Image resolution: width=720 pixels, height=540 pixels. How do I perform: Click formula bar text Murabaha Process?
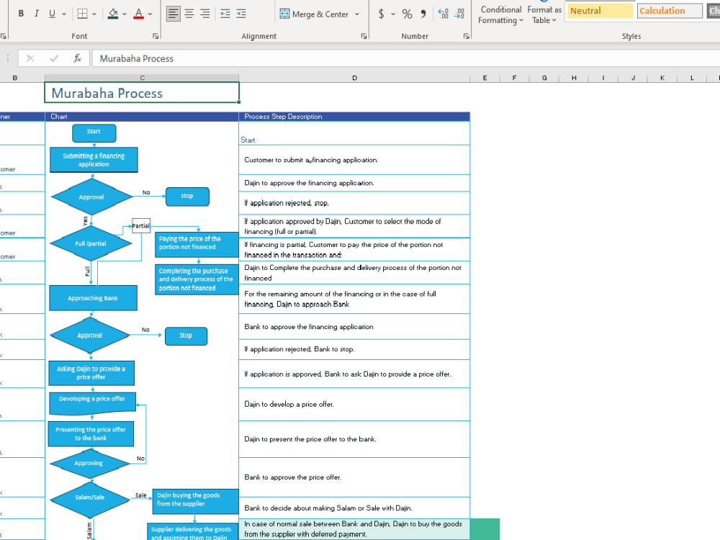coord(136,58)
